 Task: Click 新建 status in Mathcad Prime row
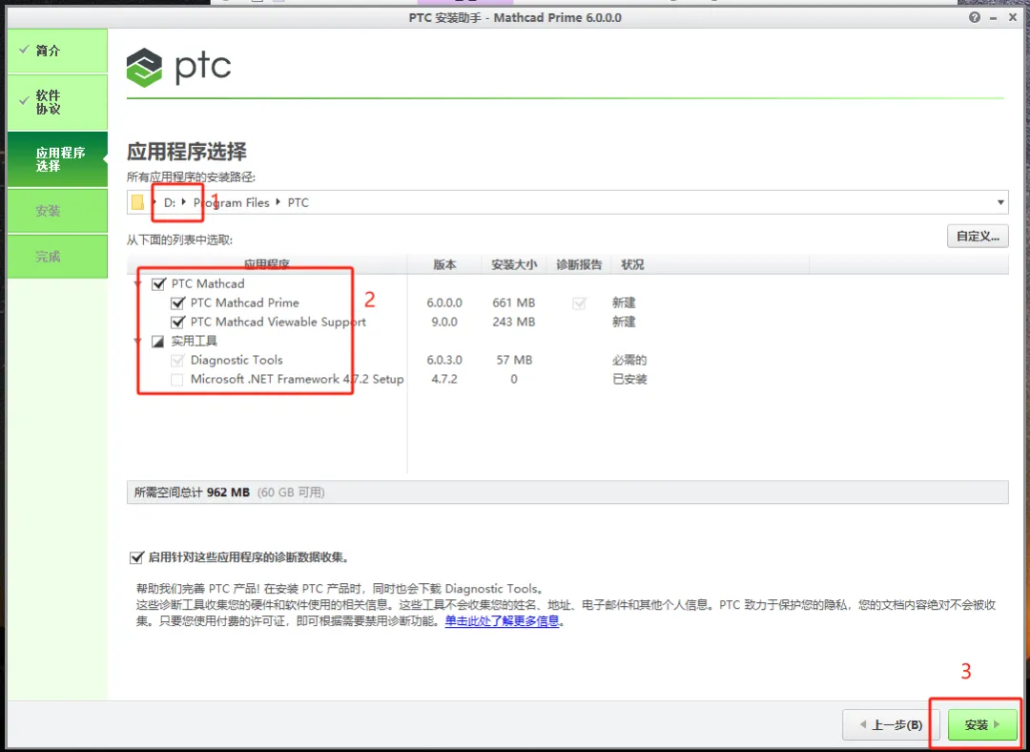point(624,303)
